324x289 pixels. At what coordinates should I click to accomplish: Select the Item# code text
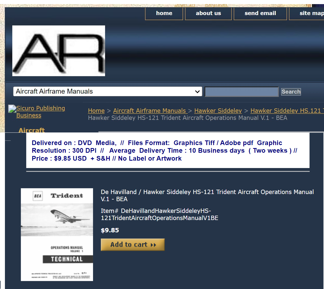[160, 214]
